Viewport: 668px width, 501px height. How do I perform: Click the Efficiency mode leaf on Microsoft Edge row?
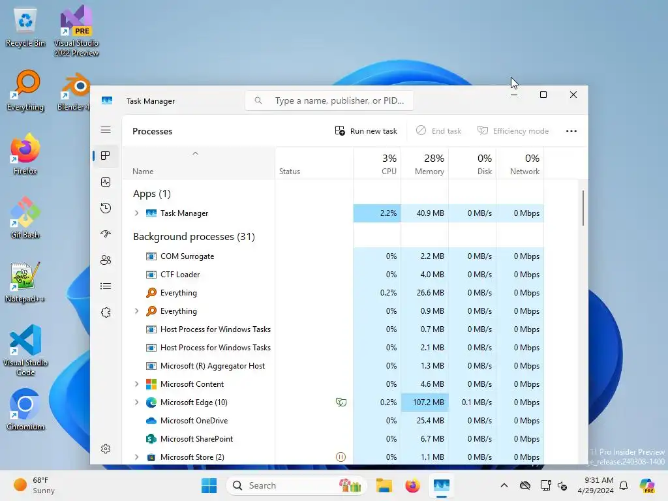341,402
